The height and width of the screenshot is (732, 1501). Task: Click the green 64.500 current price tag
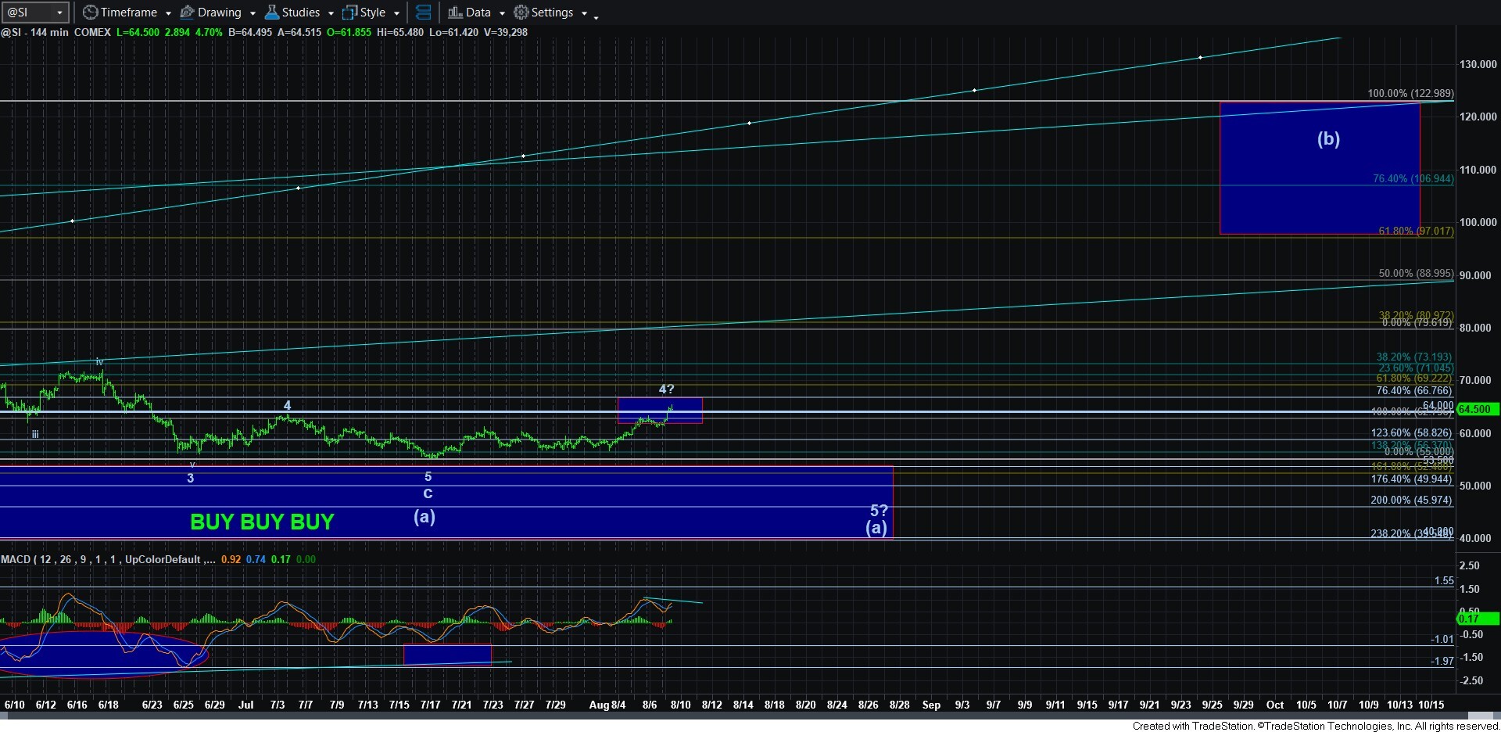tap(1478, 409)
